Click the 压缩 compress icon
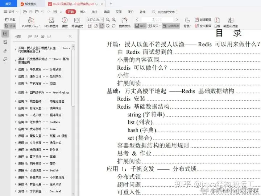Screen dimensions: 261x196 pos(217,22)
